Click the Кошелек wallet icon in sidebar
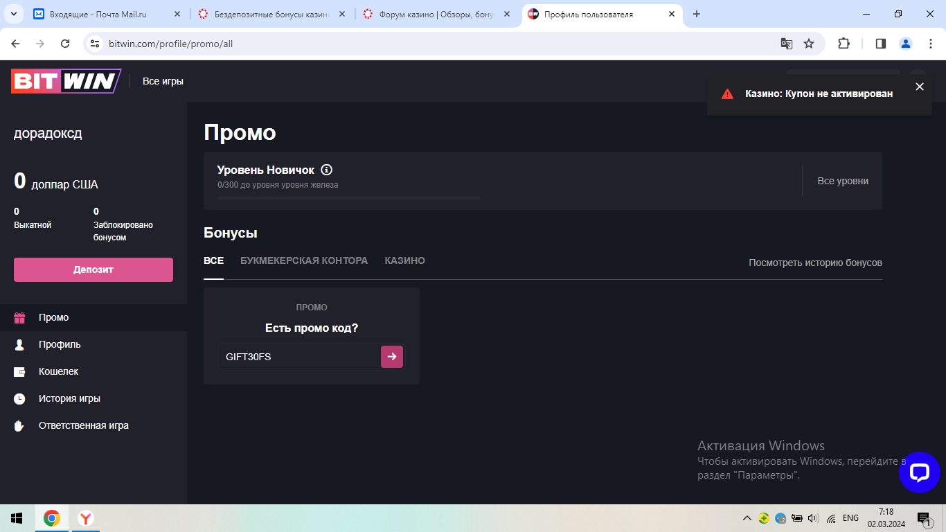946x532 pixels. (19, 372)
